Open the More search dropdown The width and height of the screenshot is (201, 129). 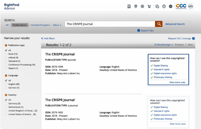(x=57, y=25)
